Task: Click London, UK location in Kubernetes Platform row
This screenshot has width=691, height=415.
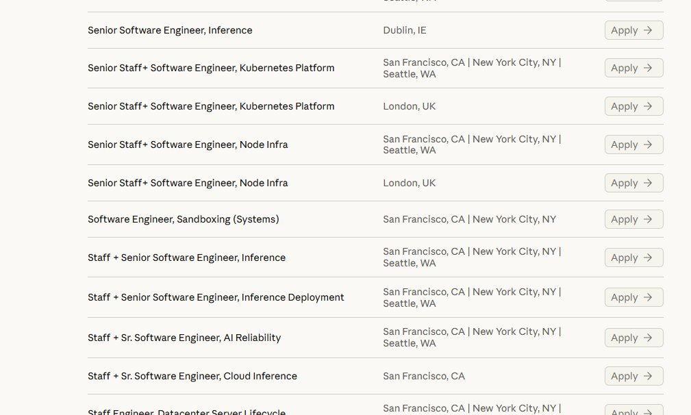Action: click(409, 106)
